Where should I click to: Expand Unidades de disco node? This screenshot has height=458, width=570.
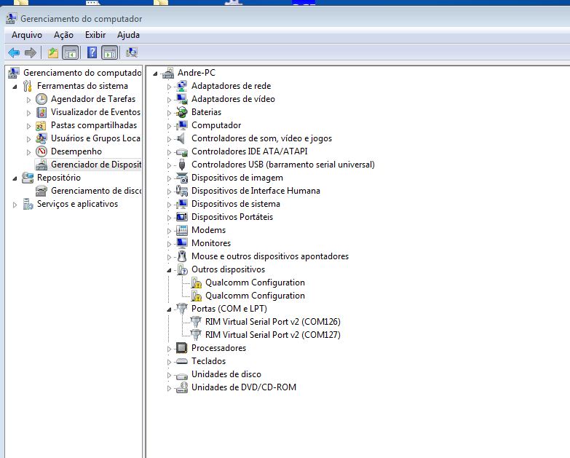169,375
